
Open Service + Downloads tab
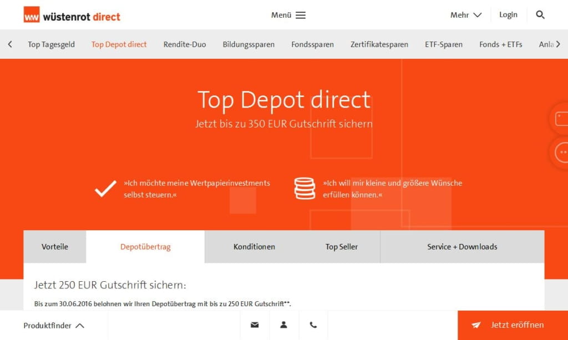pyautogui.click(x=462, y=247)
